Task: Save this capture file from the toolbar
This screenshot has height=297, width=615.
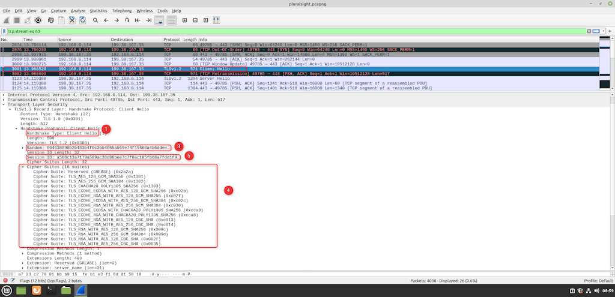Action: tap(62, 20)
